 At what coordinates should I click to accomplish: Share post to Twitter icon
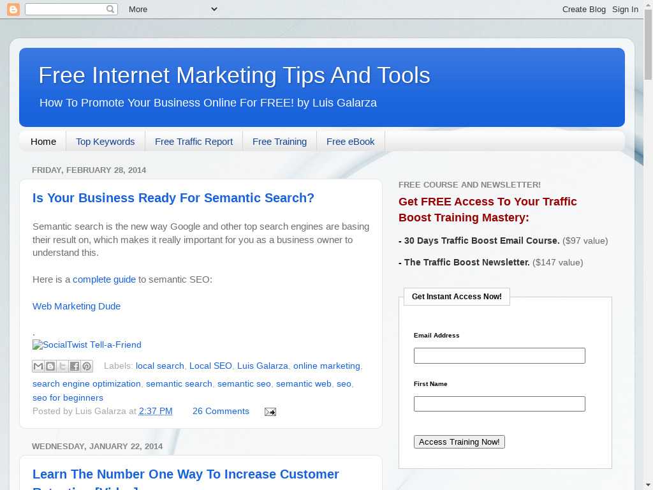point(62,366)
